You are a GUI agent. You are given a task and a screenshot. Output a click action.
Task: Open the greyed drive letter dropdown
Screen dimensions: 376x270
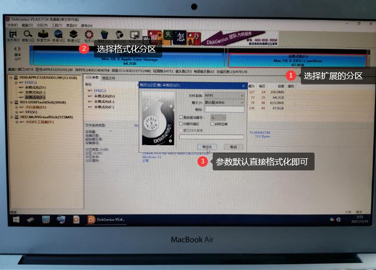218,117
